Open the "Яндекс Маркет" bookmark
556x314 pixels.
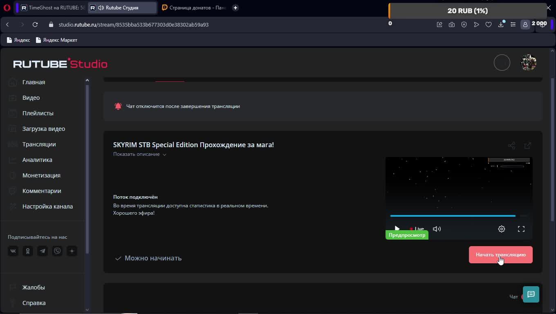56,40
